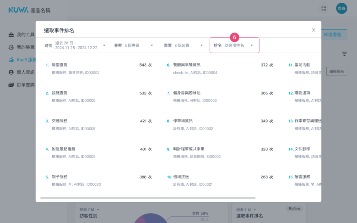
Task: Click the RaaS 服務 chart icon
Action: [11, 60]
